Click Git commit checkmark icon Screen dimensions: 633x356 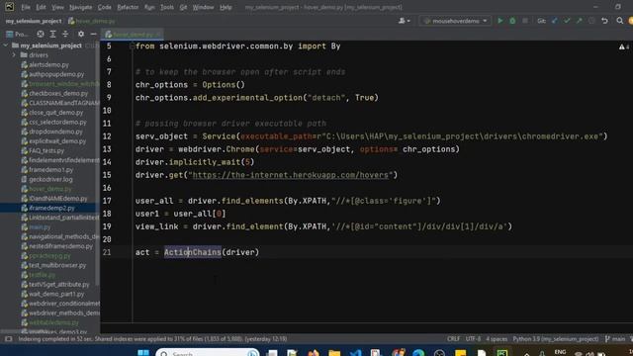[567, 21]
